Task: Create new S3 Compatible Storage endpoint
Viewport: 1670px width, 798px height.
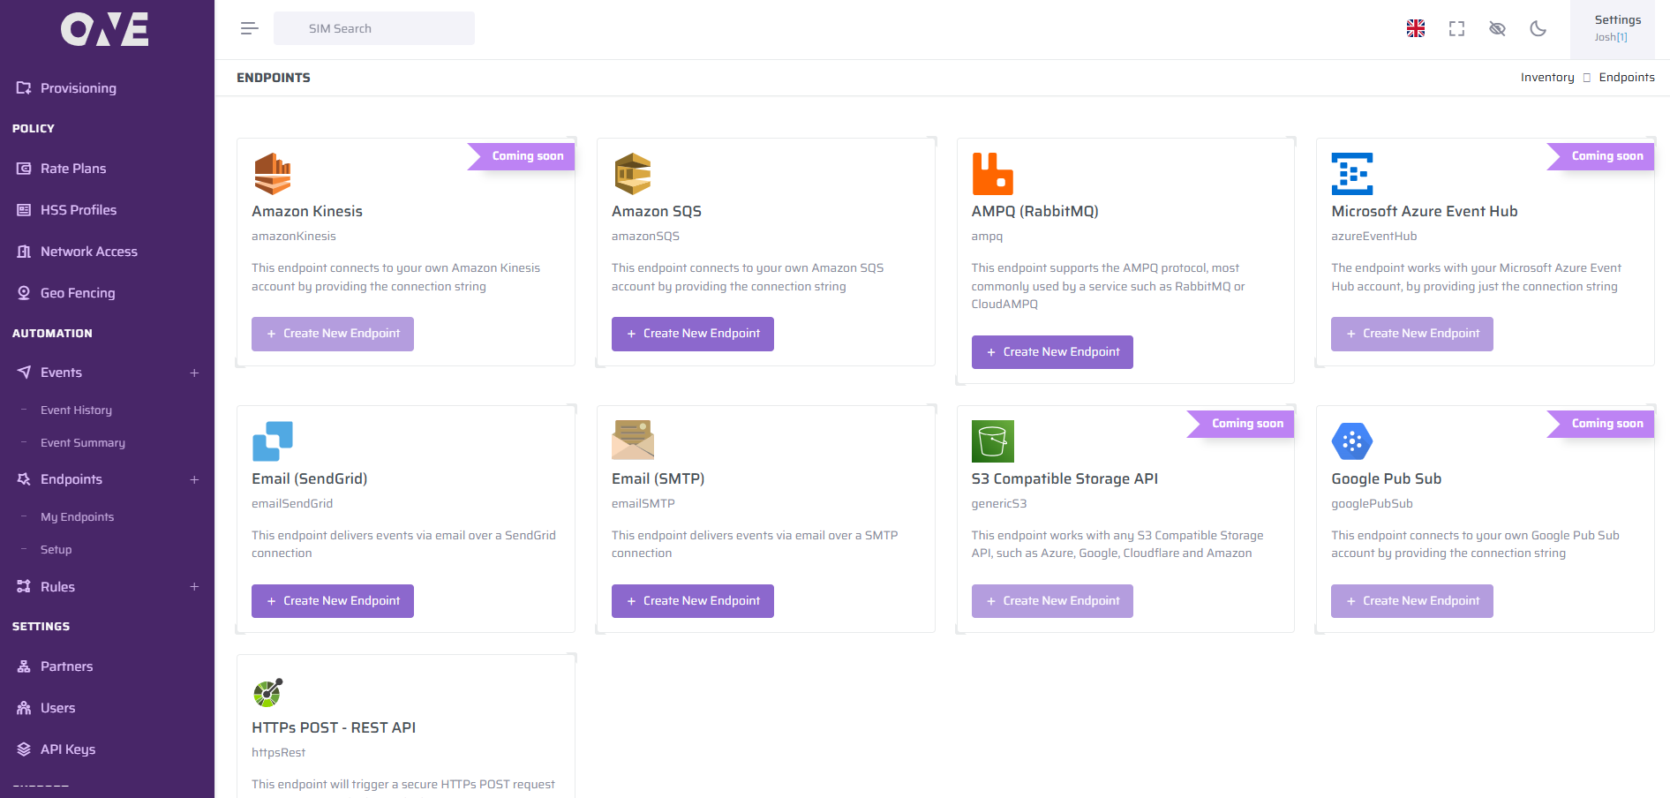Action: 1052,601
